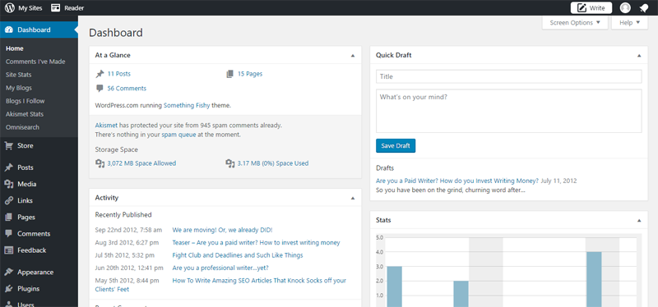The image size is (658, 307).
Task: Click the Store cart icon in the sidebar
Action: coord(9,146)
